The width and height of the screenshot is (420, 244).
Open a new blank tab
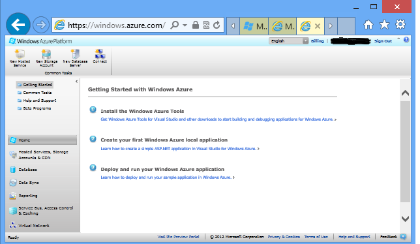coord(346,26)
